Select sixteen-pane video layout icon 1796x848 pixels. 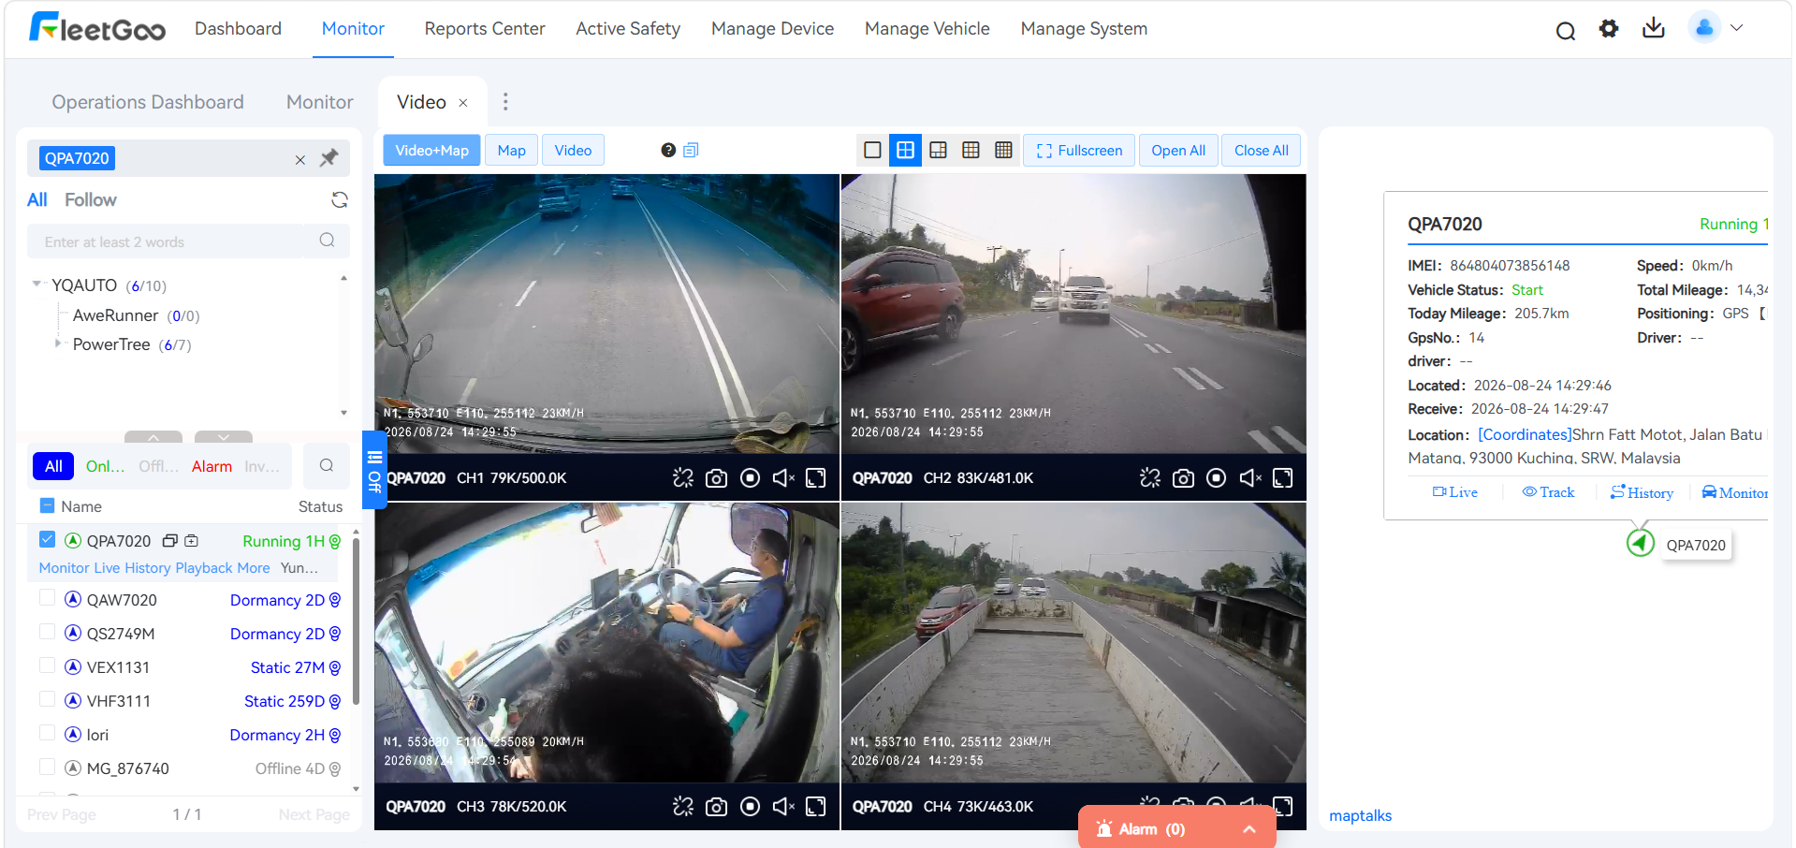tap(1003, 150)
